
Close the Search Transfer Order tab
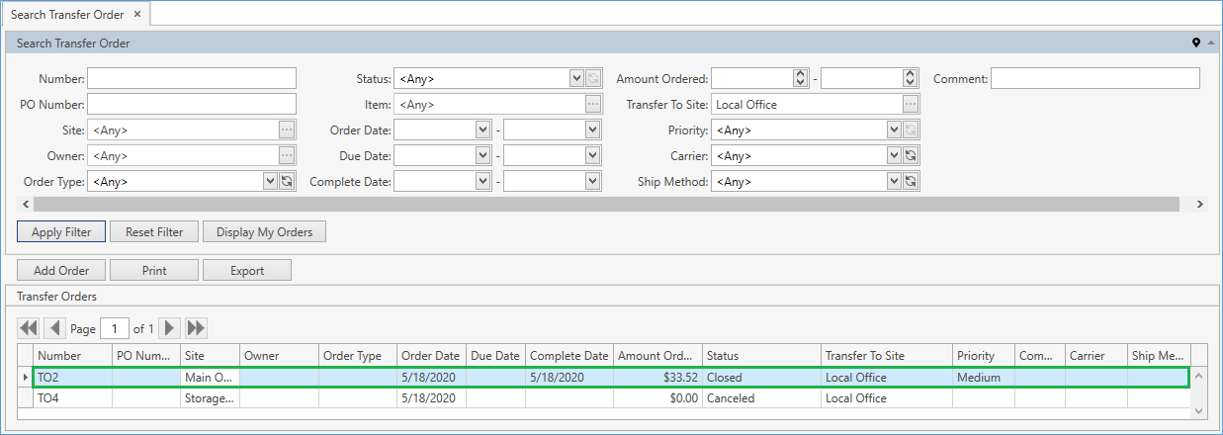137,14
